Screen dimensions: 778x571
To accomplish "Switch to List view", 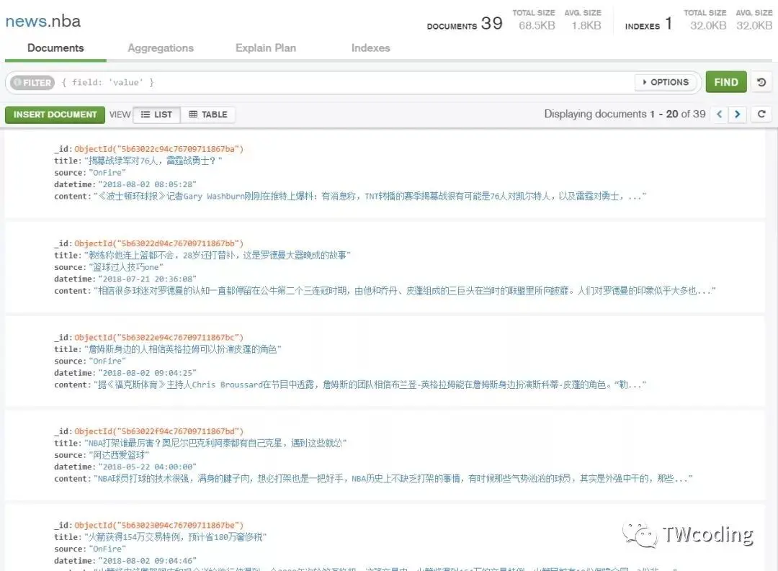I will [156, 114].
